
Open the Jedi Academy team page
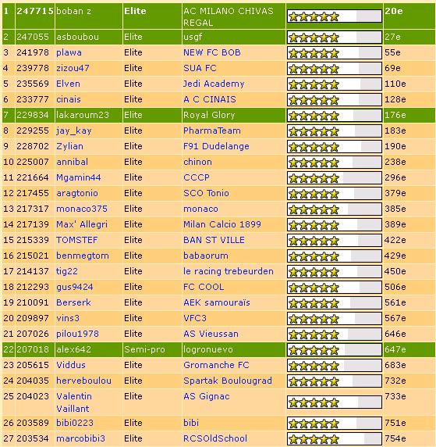pos(214,84)
